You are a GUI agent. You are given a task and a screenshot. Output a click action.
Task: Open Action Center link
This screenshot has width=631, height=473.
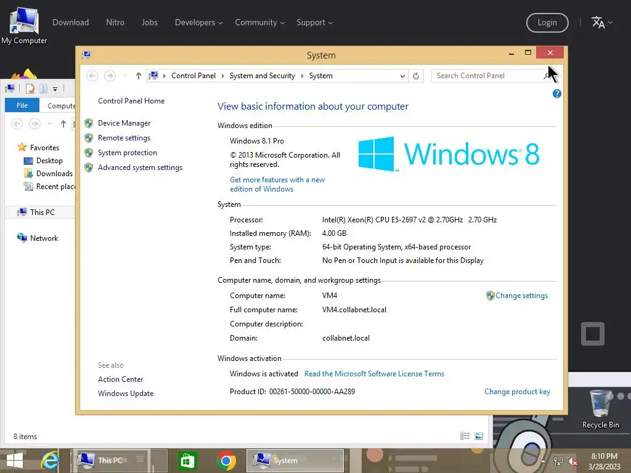pyautogui.click(x=120, y=379)
